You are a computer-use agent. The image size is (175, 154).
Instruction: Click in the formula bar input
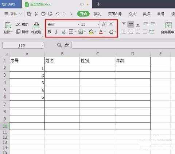tap(123, 45)
